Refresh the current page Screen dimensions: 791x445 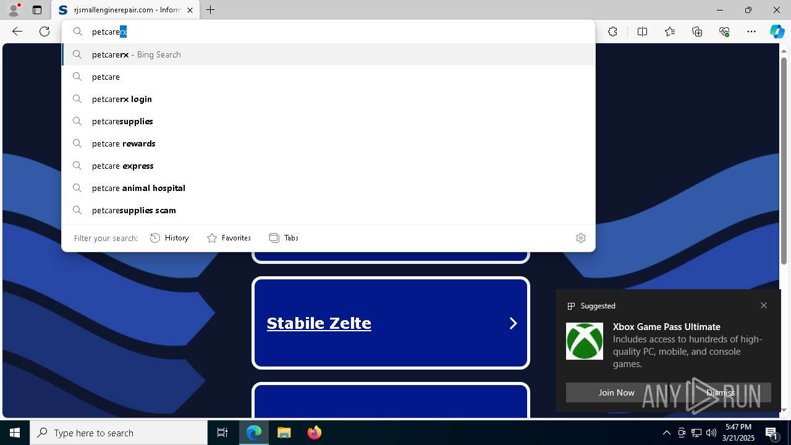[x=44, y=32]
